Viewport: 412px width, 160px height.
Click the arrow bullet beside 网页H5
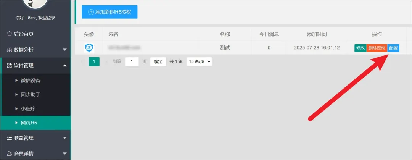pyautogui.click(x=16, y=123)
